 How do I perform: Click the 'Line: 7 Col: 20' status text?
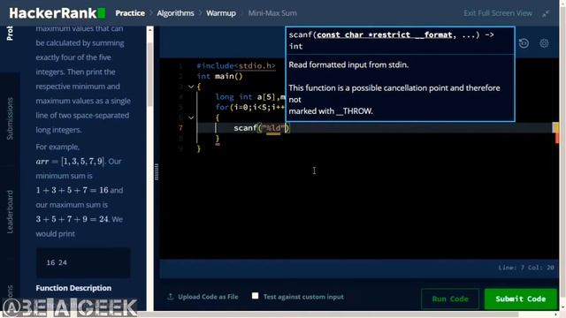(526, 268)
